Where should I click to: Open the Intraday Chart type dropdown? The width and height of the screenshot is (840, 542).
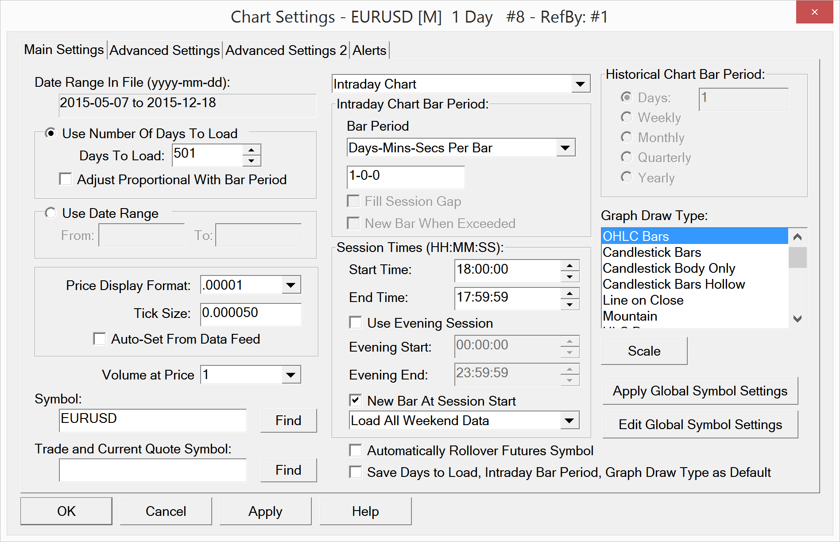(x=580, y=84)
